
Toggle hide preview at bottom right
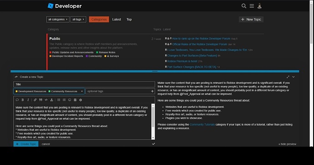[x=287, y=144]
